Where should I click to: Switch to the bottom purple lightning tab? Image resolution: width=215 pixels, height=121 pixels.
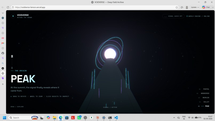coord(3,78)
